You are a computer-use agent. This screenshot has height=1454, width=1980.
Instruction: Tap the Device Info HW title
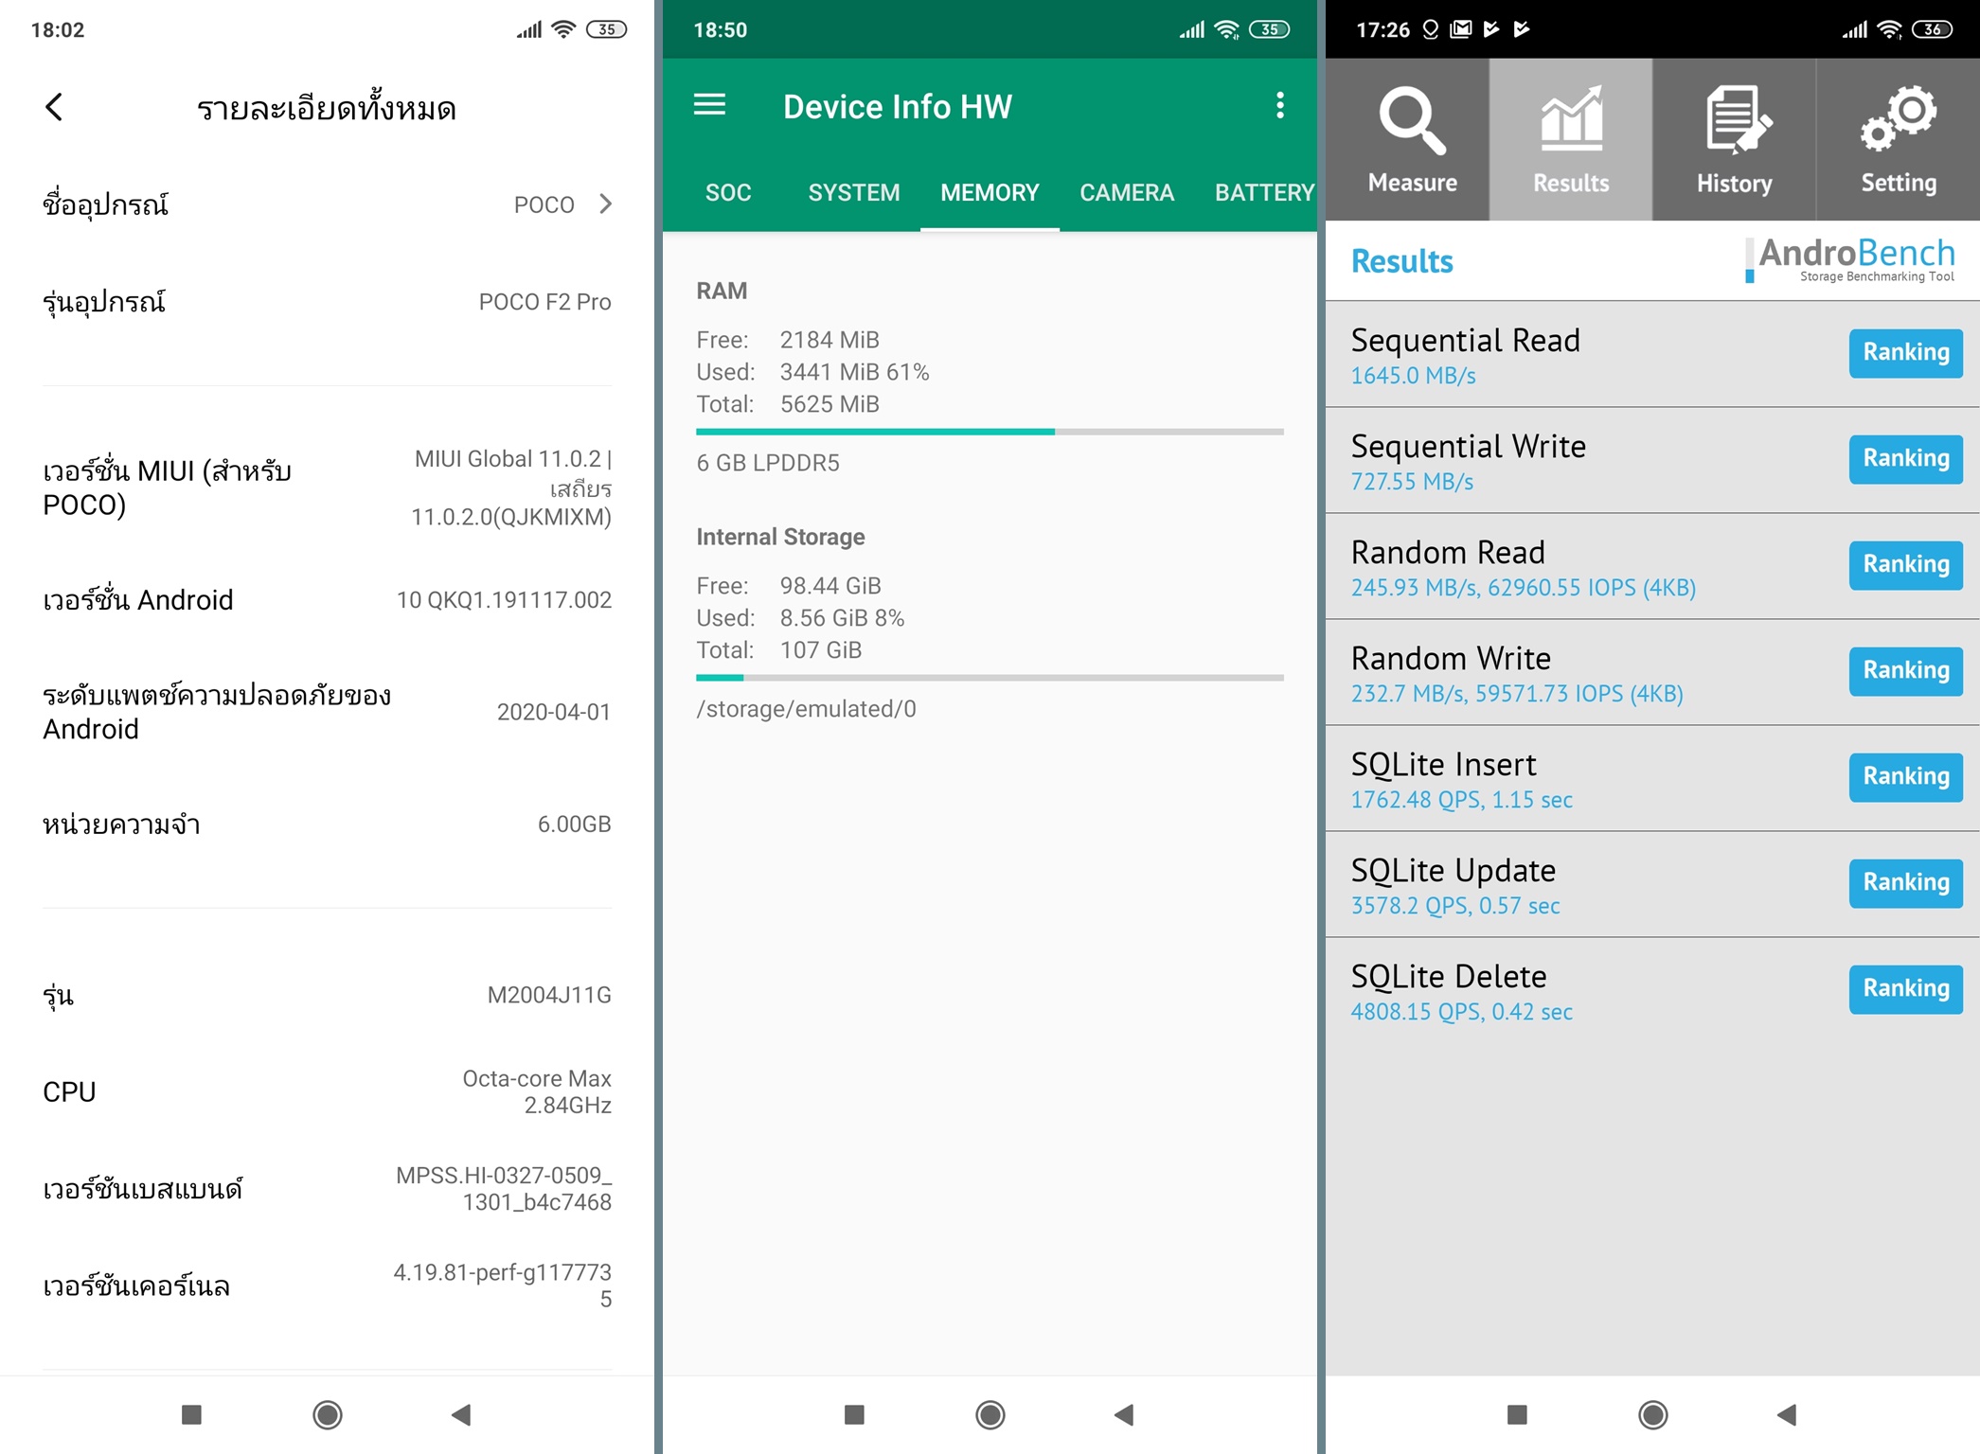coord(897,106)
